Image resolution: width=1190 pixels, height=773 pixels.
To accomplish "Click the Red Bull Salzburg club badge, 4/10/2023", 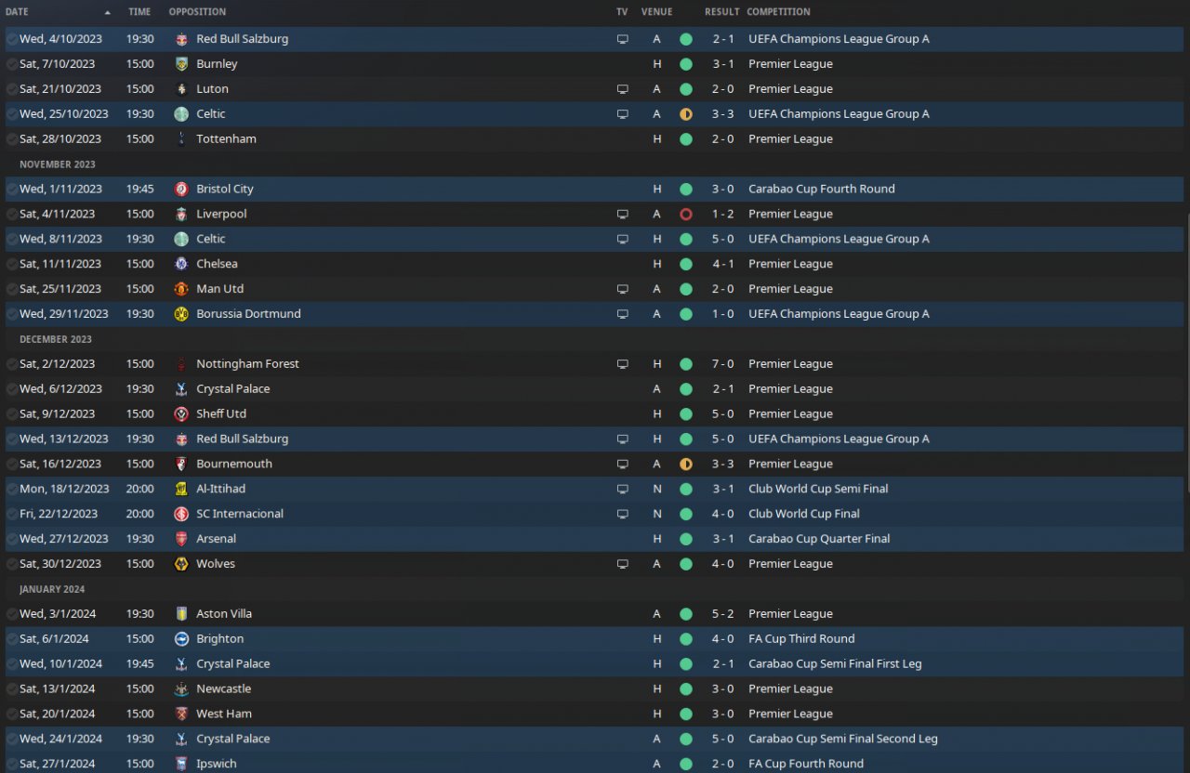I will pos(181,39).
